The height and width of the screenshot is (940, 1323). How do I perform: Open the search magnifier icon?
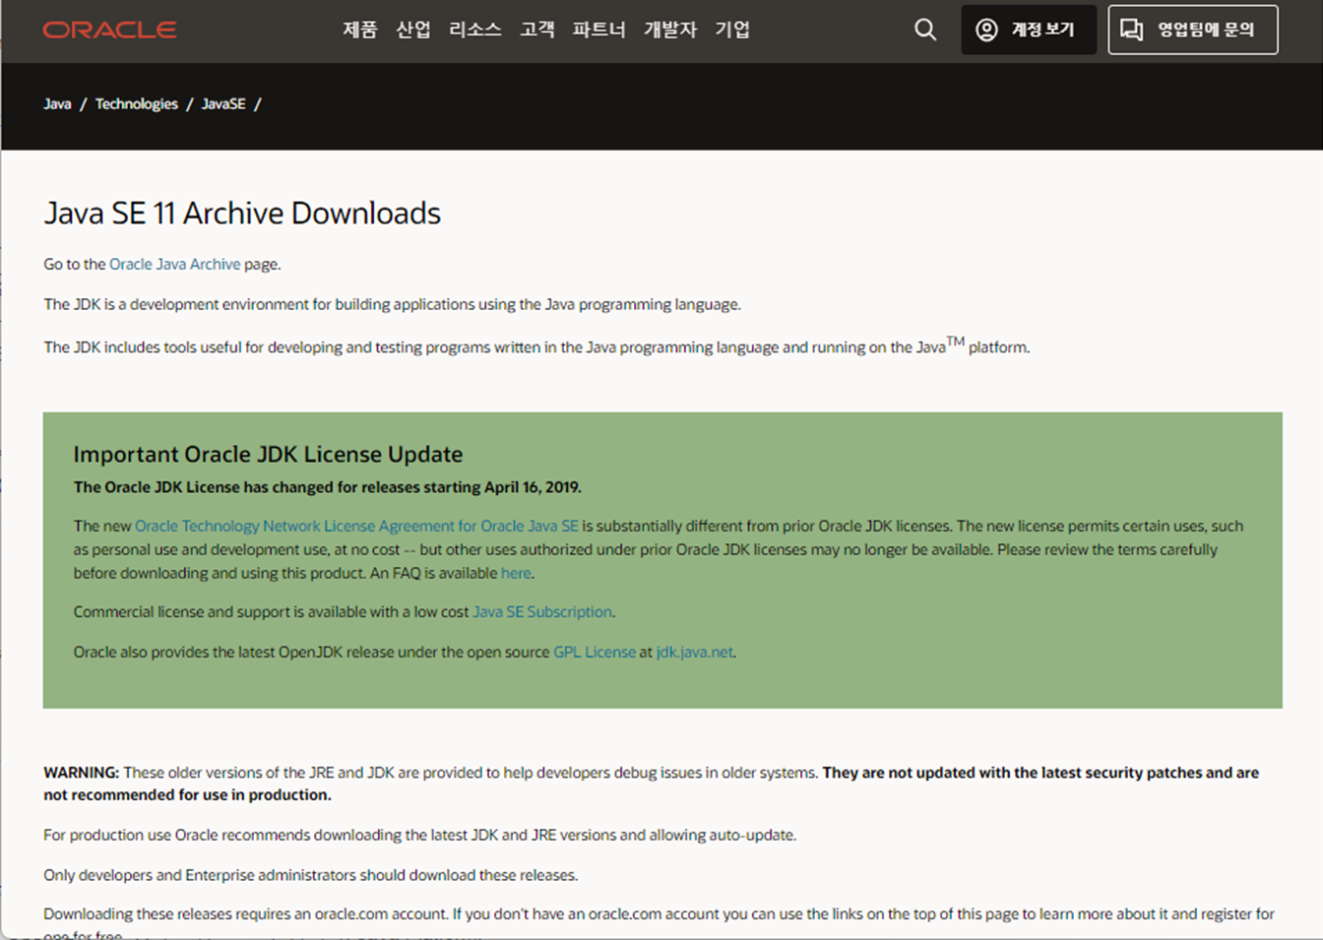click(x=925, y=30)
